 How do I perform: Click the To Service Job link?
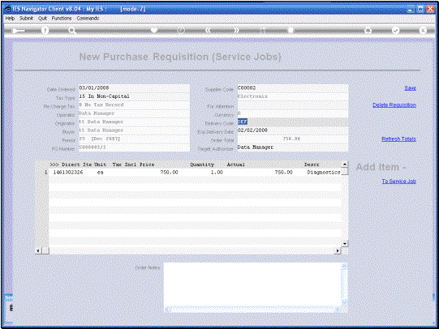398,182
